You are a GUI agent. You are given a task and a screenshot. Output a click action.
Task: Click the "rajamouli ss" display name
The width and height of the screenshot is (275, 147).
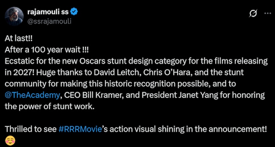(x=47, y=12)
